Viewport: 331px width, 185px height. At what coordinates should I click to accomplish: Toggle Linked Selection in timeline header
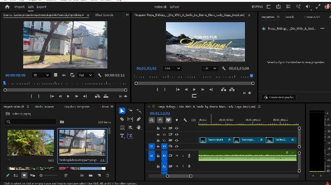tap(168, 120)
